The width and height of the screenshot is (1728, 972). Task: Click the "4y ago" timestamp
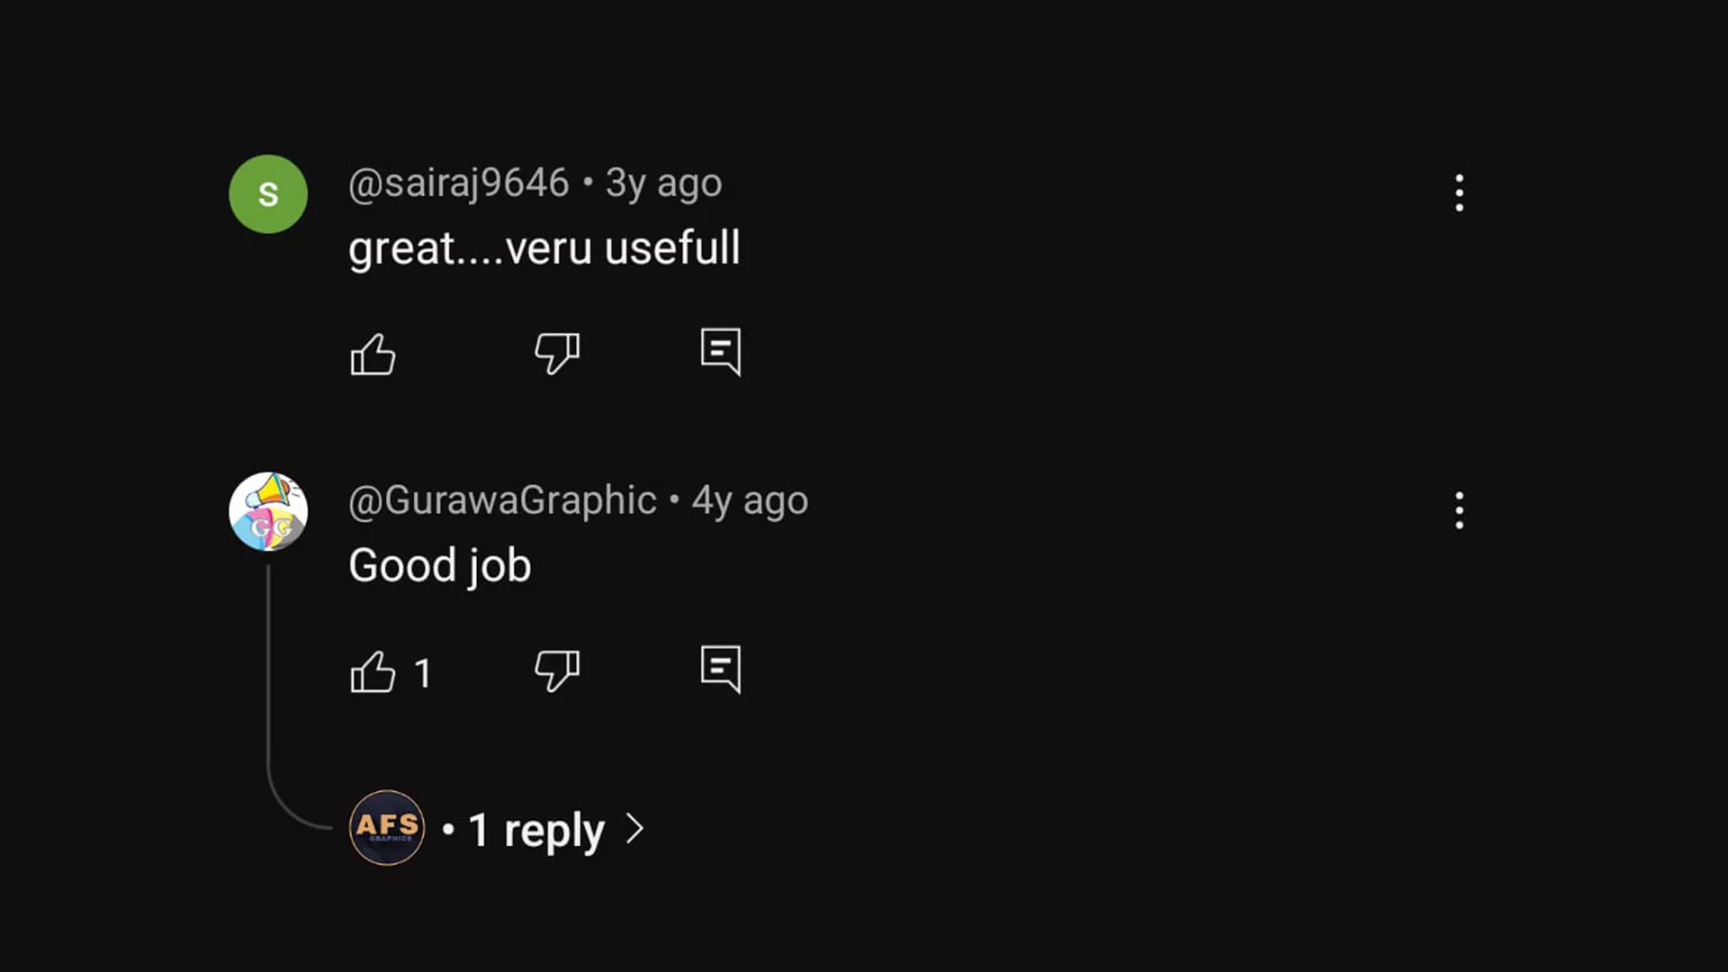[750, 501]
